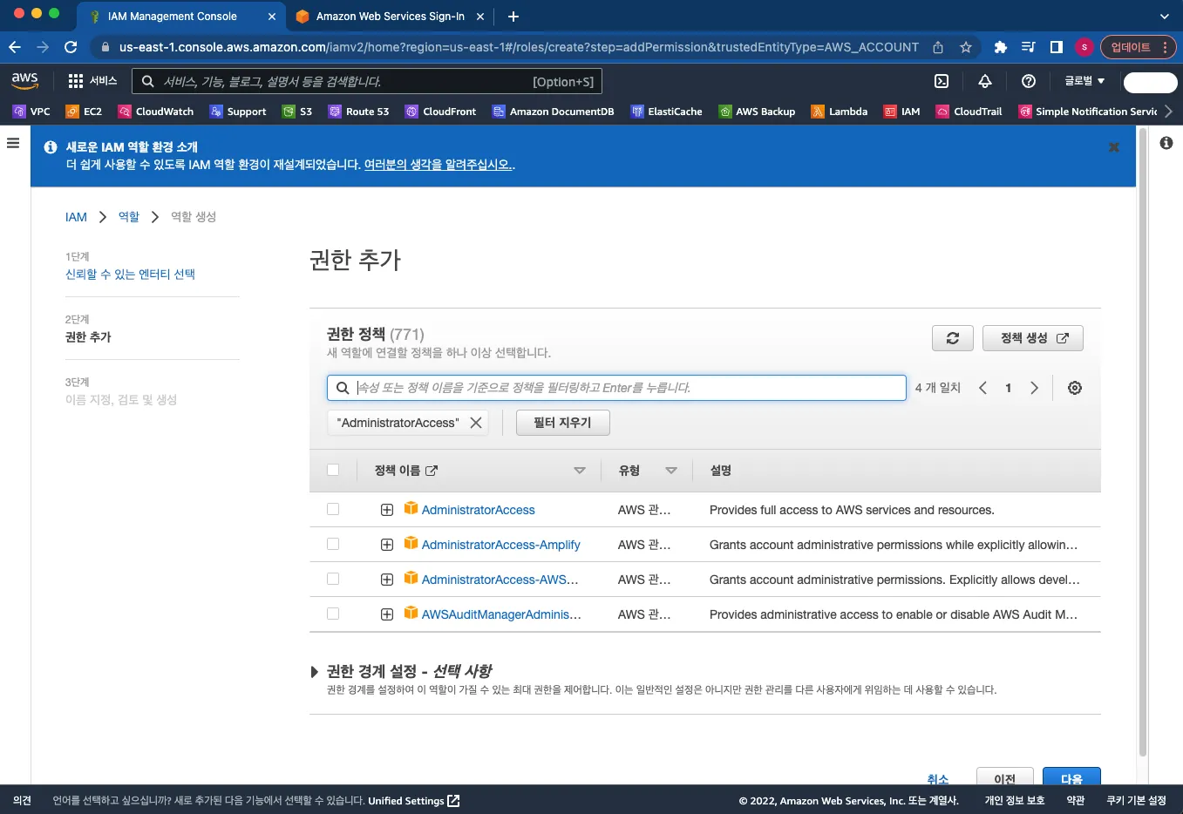Expand the AdministratorAccess policy row

[x=387, y=510]
